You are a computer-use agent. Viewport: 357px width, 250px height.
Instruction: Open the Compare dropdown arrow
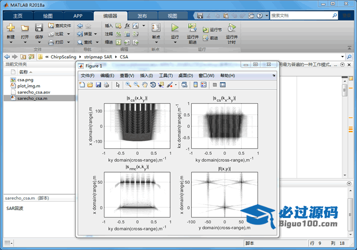tap(68, 34)
